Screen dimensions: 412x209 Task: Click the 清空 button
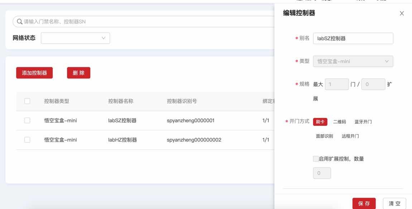point(394,204)
